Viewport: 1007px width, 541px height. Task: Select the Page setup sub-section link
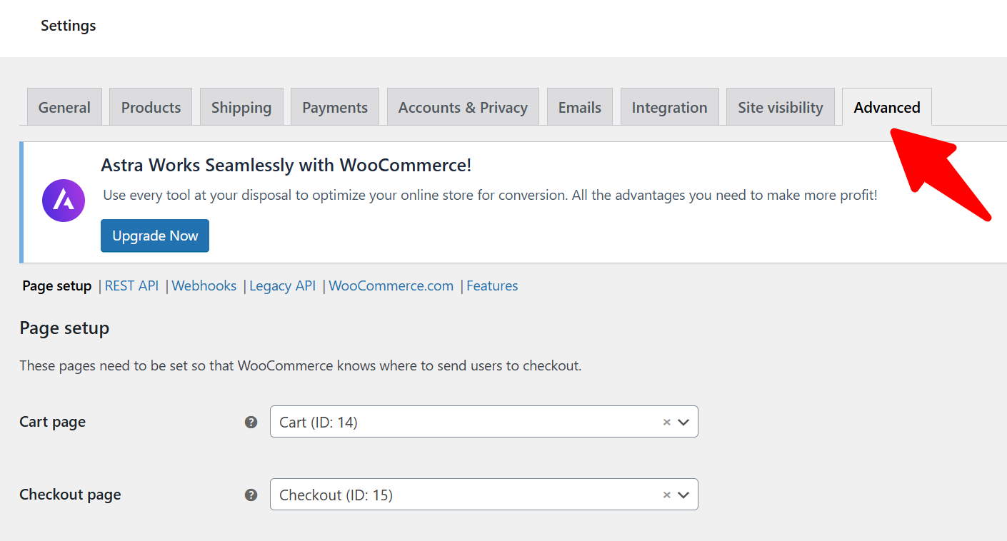click(x=57, y=285)
